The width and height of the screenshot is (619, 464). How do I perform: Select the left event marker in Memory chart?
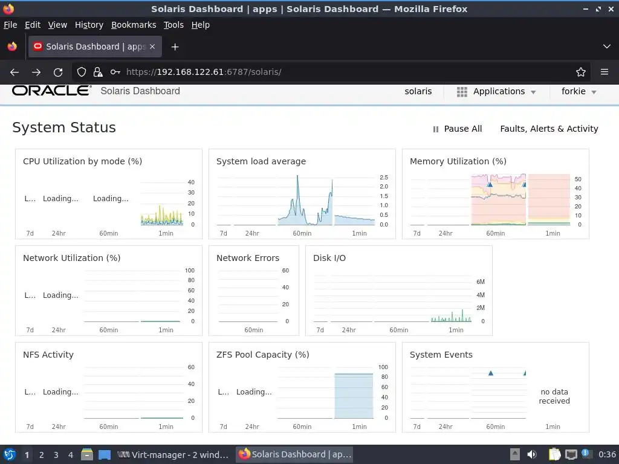coord(490,184)
